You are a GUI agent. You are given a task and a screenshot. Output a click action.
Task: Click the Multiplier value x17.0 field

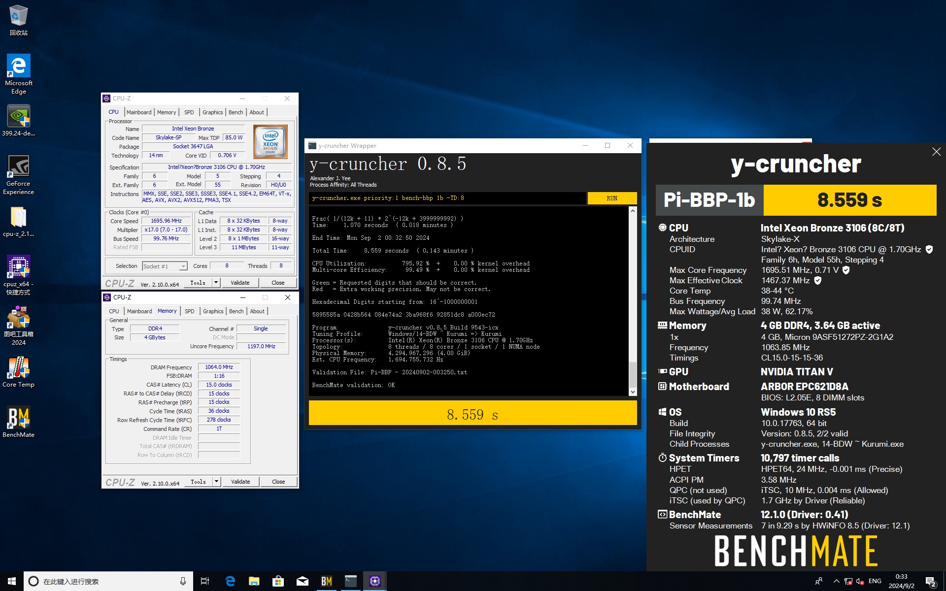click(x=166, y=230)
